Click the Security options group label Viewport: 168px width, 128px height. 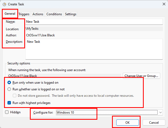[x=19, y=63]
